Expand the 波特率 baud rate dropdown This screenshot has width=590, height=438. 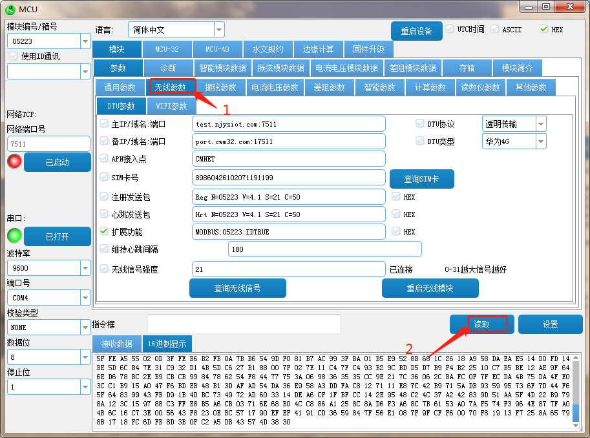[85, 268]
